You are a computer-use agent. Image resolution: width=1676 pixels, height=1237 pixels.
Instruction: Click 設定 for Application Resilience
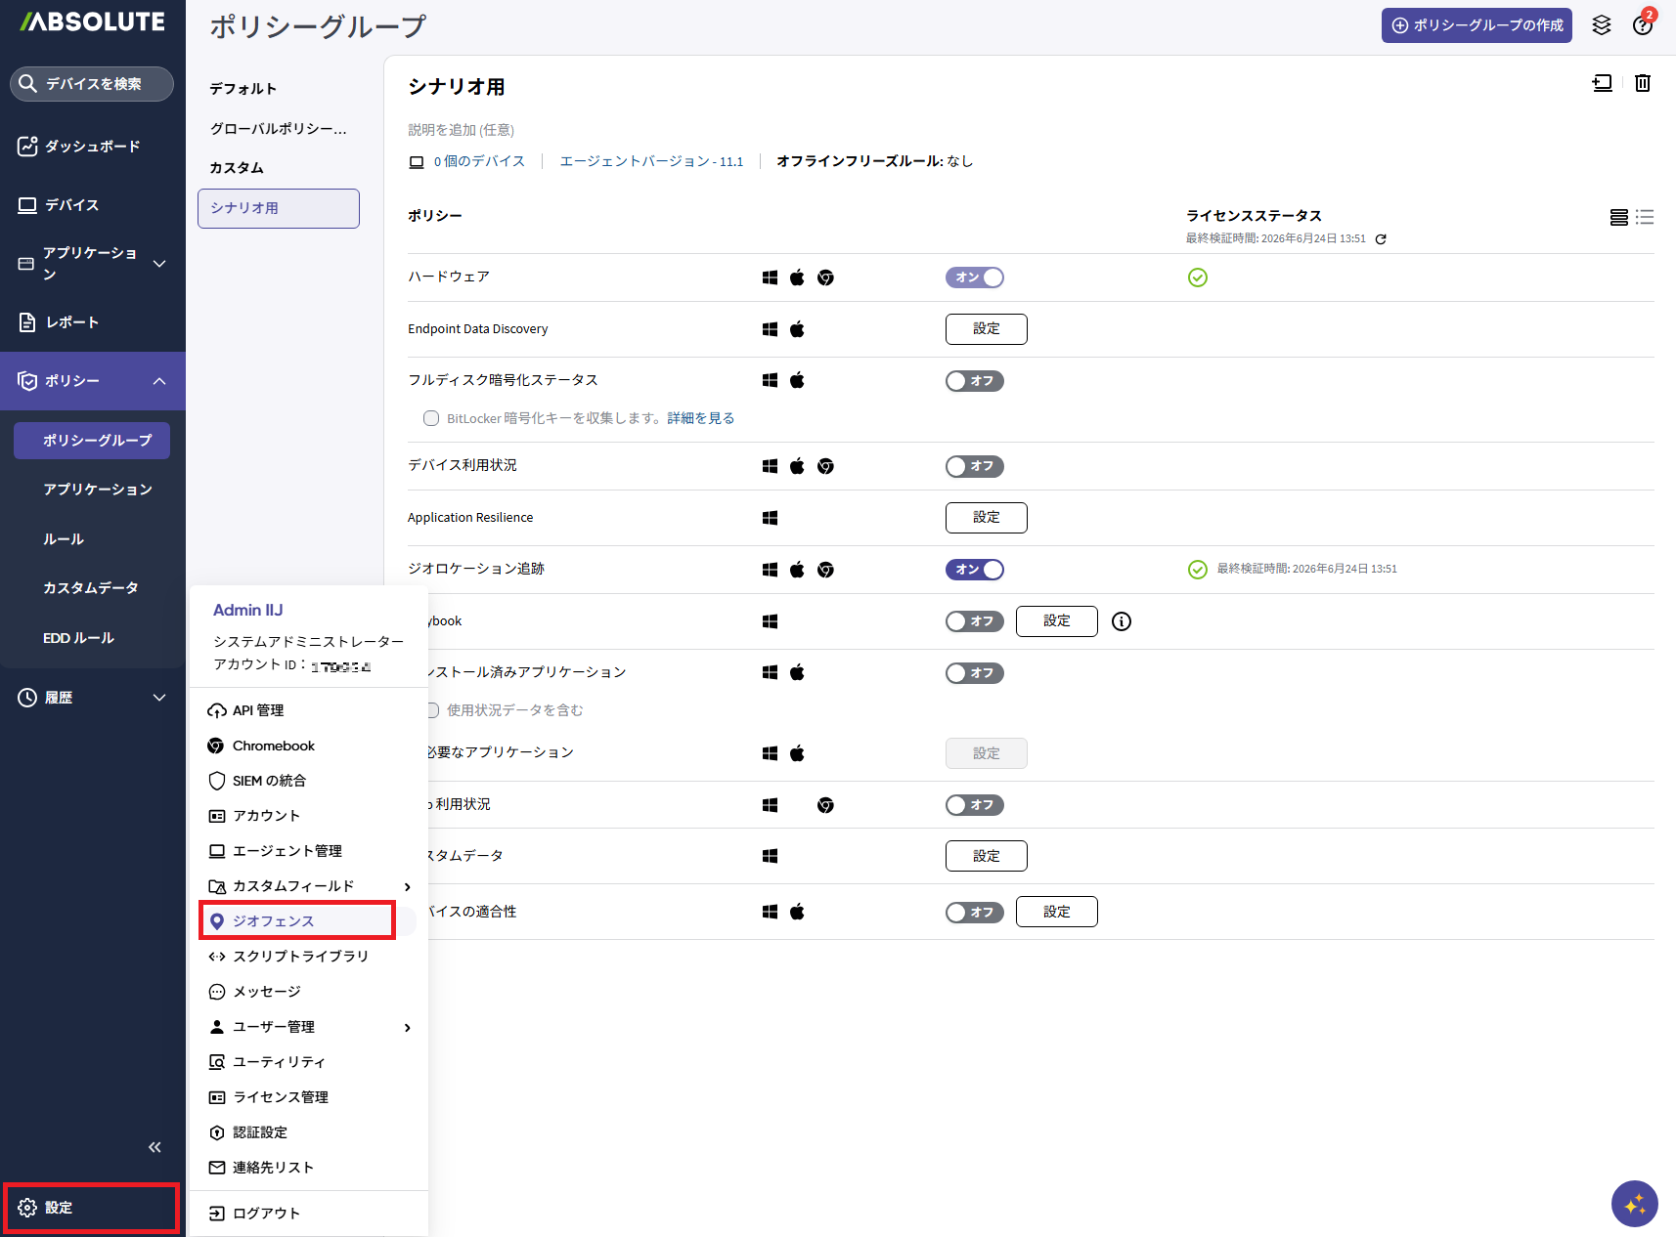(987, 518)
